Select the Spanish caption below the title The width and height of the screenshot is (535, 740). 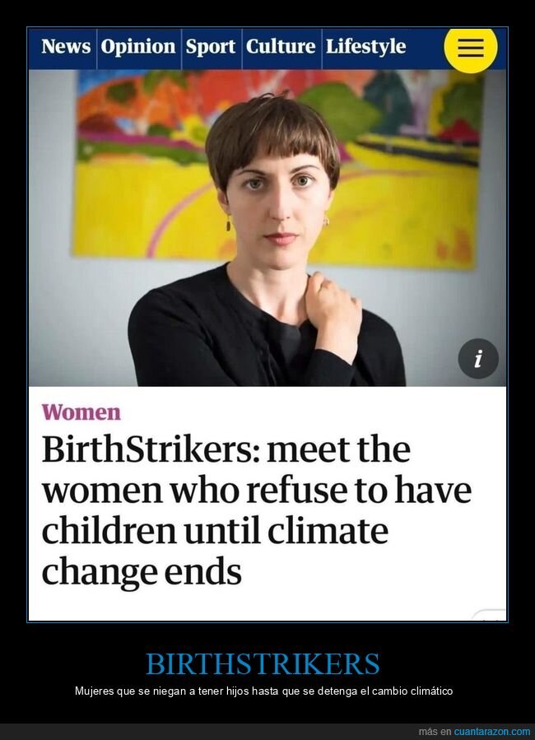click(263, 691)
